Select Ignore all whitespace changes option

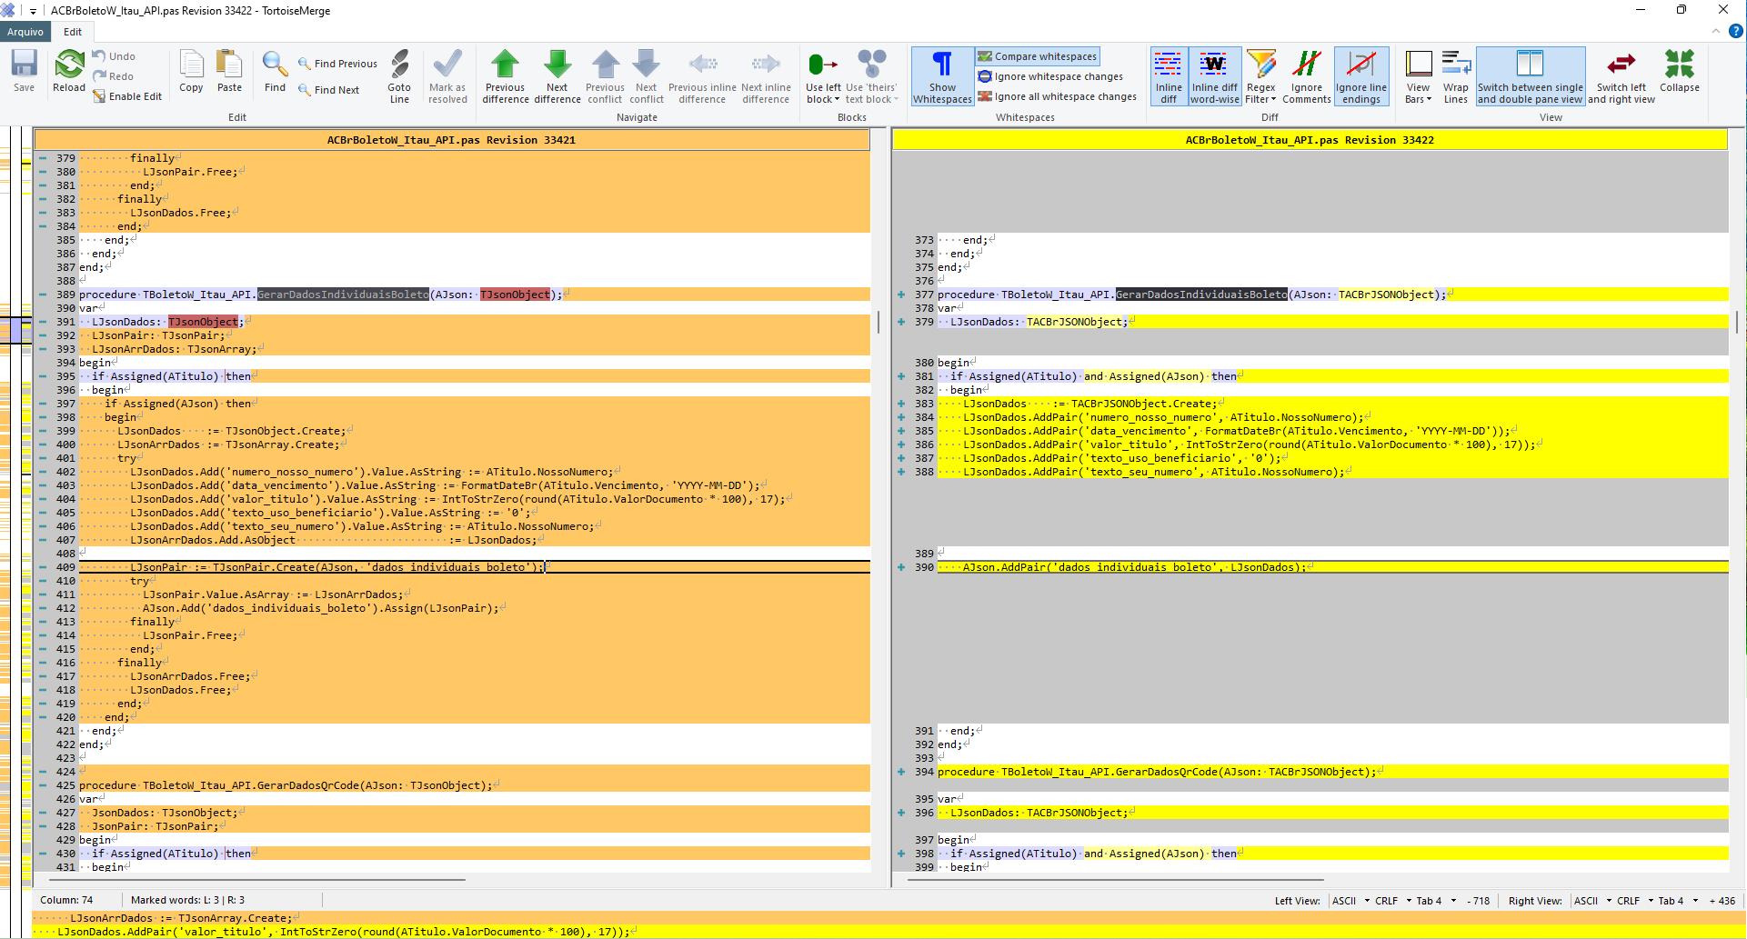pyautogui.click(x=1057, y=96)
